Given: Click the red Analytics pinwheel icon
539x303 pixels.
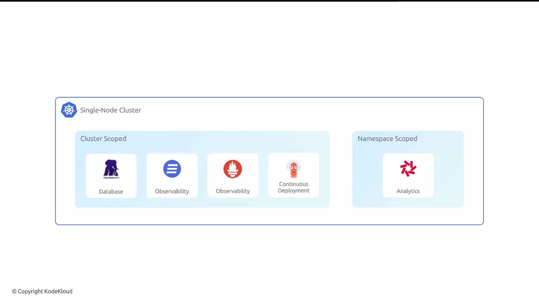Looking at the screenshot, I should (x=408, y=169).
